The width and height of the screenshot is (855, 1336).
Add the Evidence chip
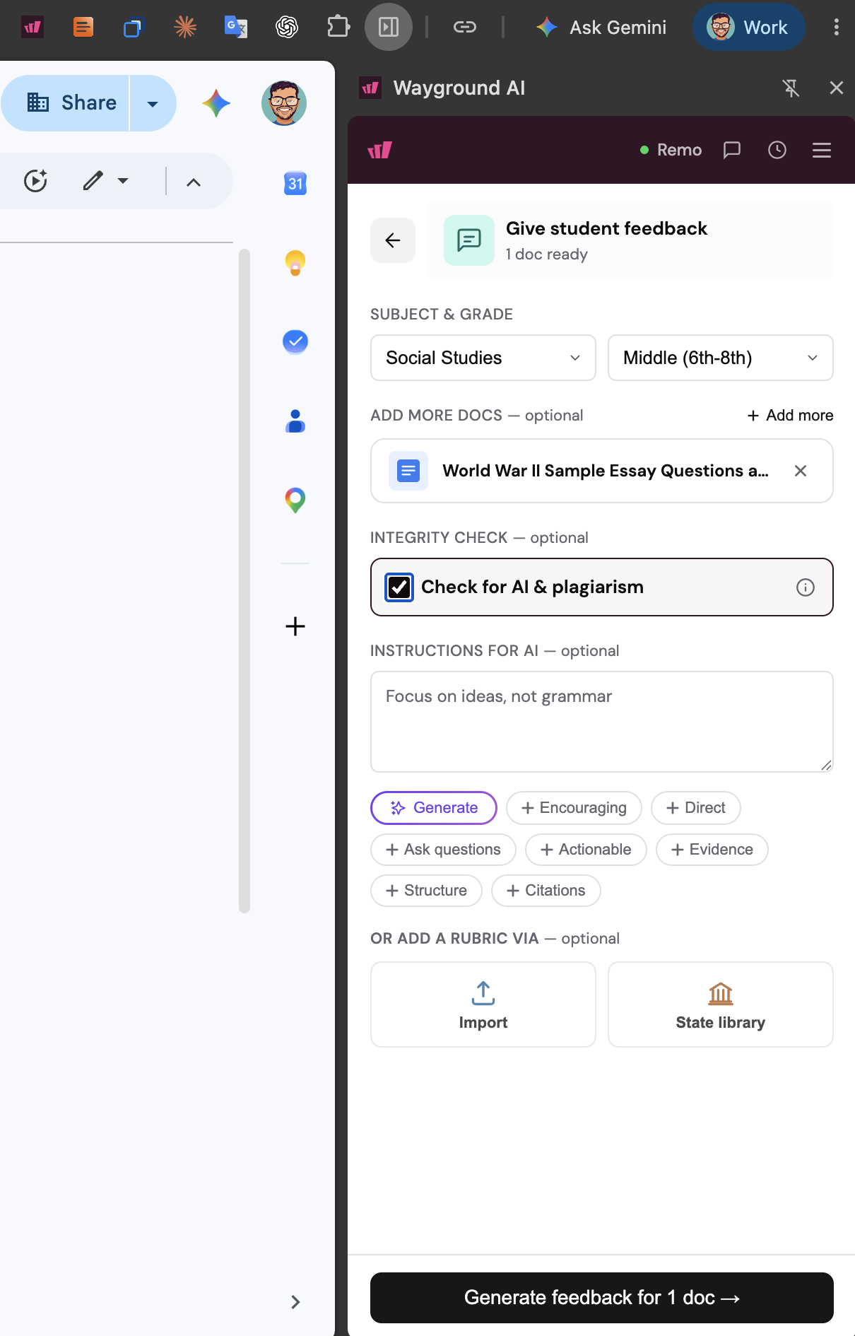(712, 850)
